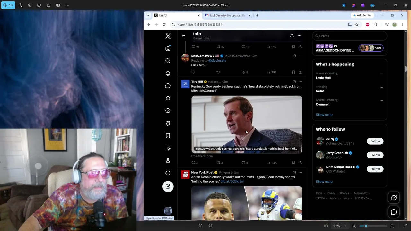This screenshot has height=231, width=411.
Task: Show more trends under What's happening
Action: coord(324,115)
